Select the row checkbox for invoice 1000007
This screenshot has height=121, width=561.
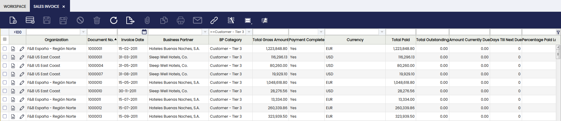[x=5, y=74]
